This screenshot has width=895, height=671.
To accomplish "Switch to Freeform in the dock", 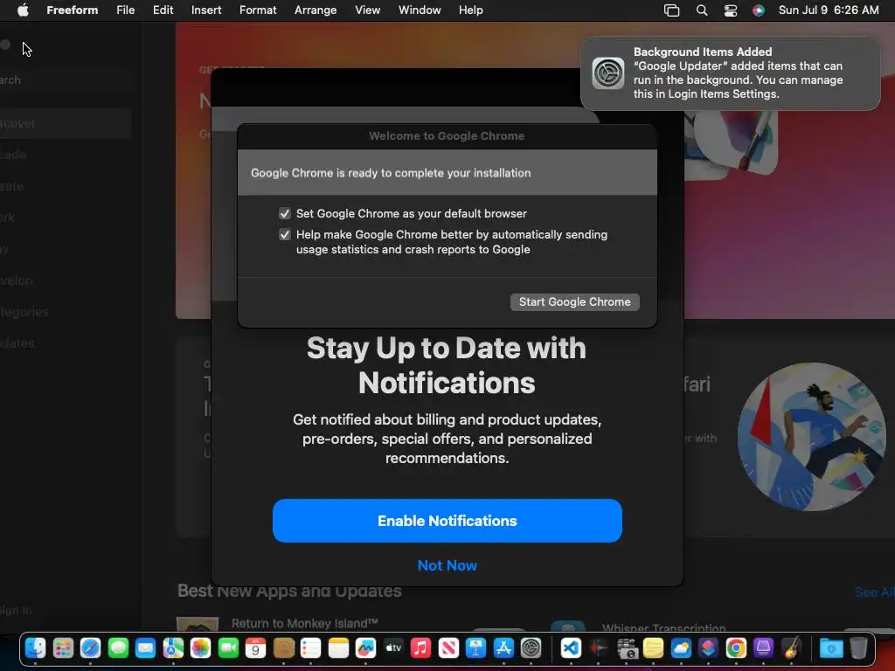I will coord(366,648).
